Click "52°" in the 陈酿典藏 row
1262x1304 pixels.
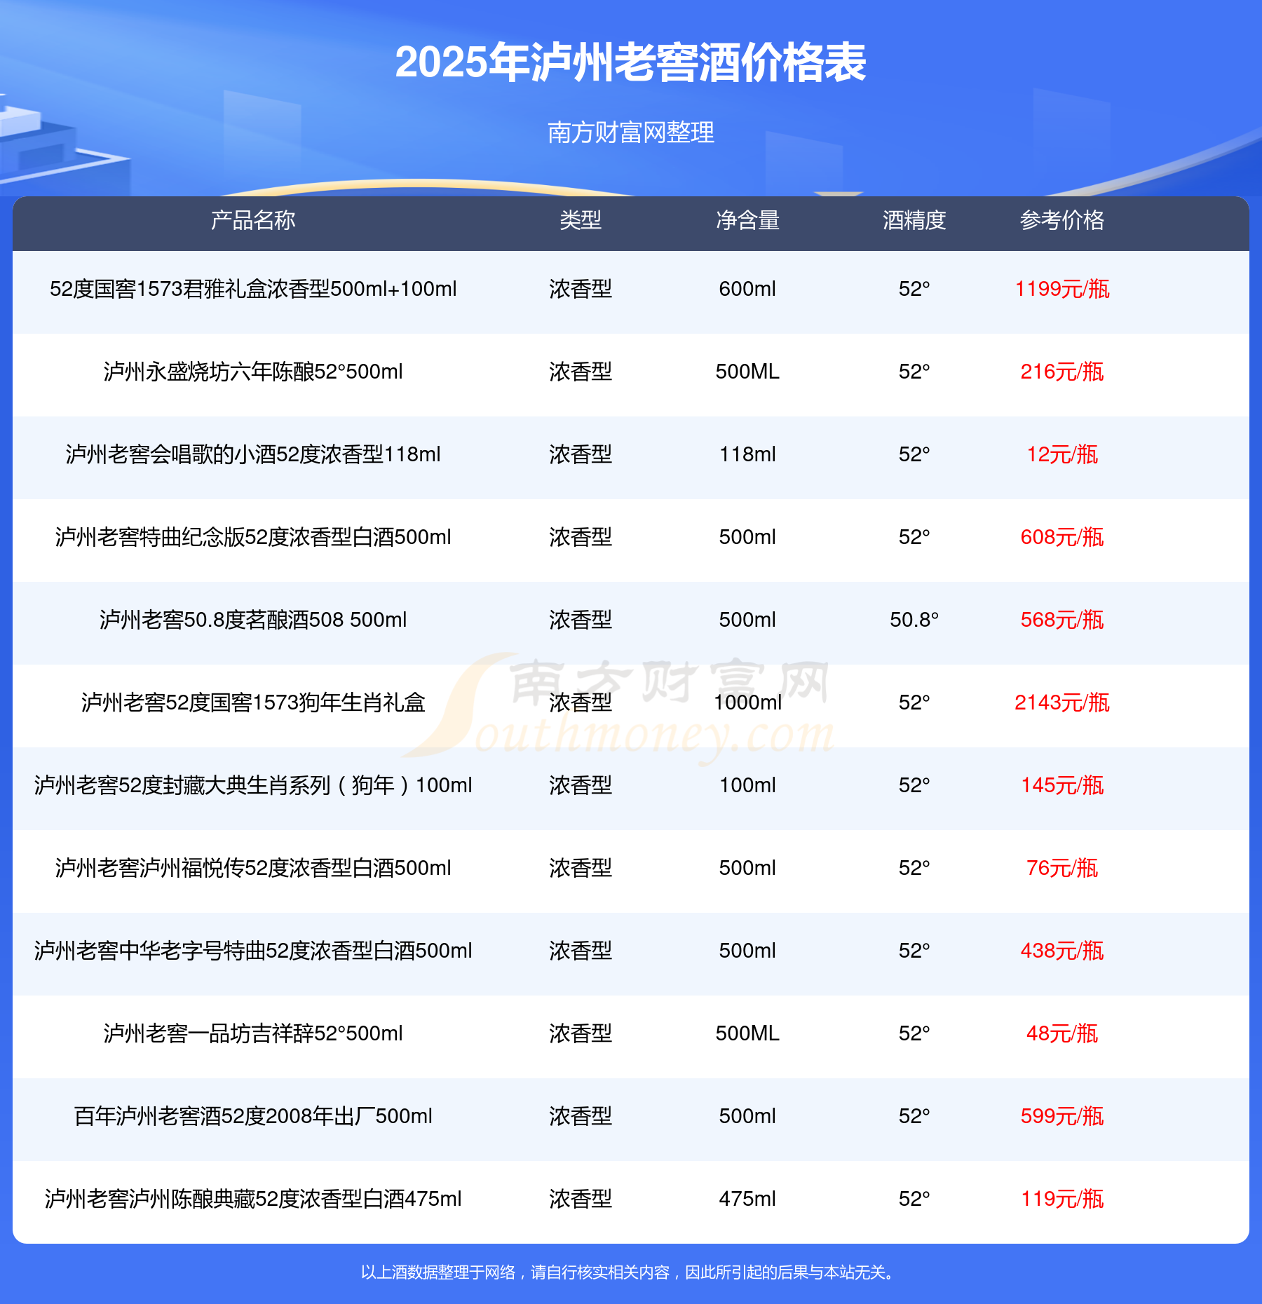tap(914, 1199)
